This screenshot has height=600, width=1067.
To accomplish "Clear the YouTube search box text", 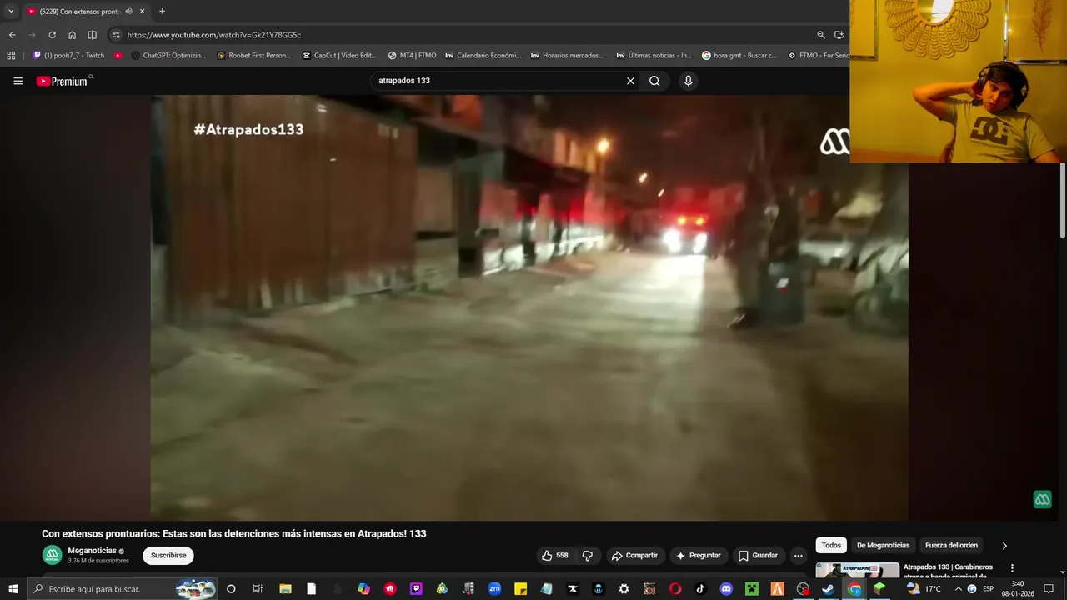I will pos(630,81).
